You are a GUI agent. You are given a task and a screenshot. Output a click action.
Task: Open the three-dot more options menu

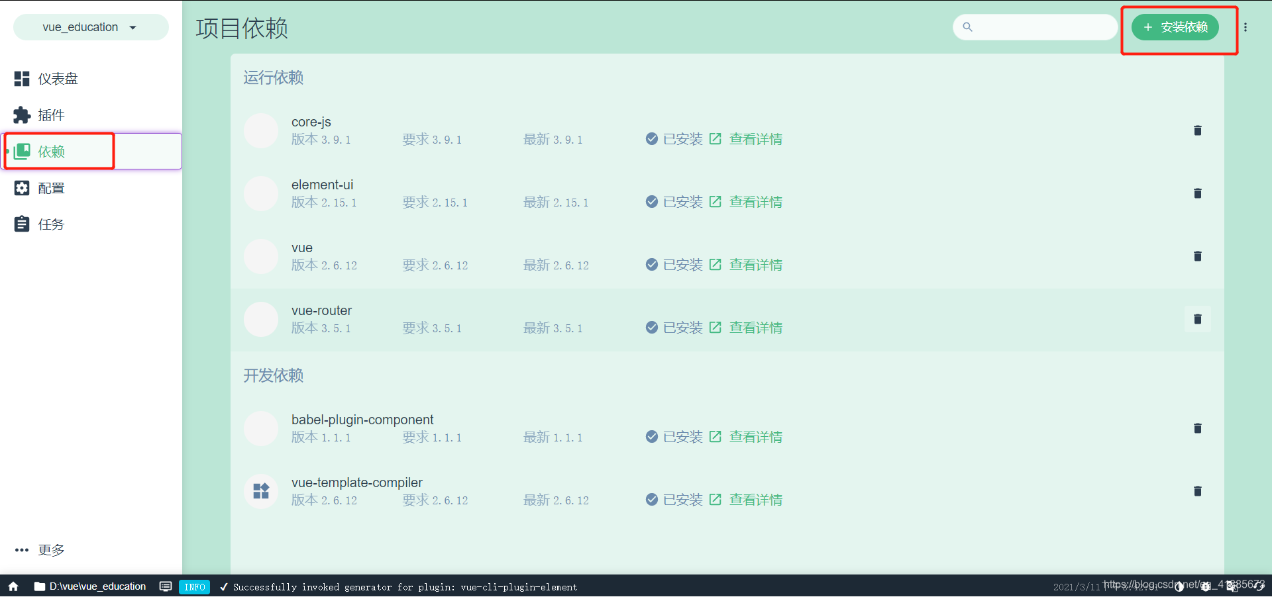[1245, 27]
